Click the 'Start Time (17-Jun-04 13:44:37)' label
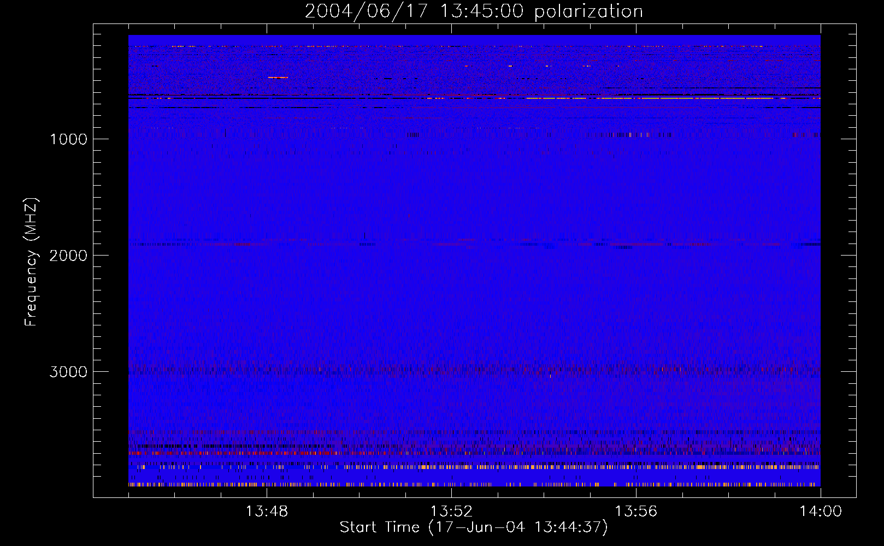Viewport: 884px width, 546px height. [474, 527]
